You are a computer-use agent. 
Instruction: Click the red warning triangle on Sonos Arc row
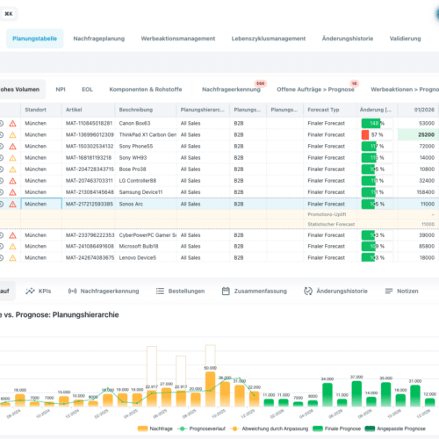coord(12,204)
